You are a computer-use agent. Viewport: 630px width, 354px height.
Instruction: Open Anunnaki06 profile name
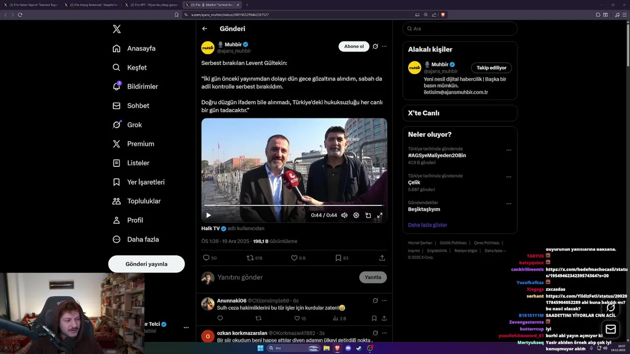click(232, 300)
